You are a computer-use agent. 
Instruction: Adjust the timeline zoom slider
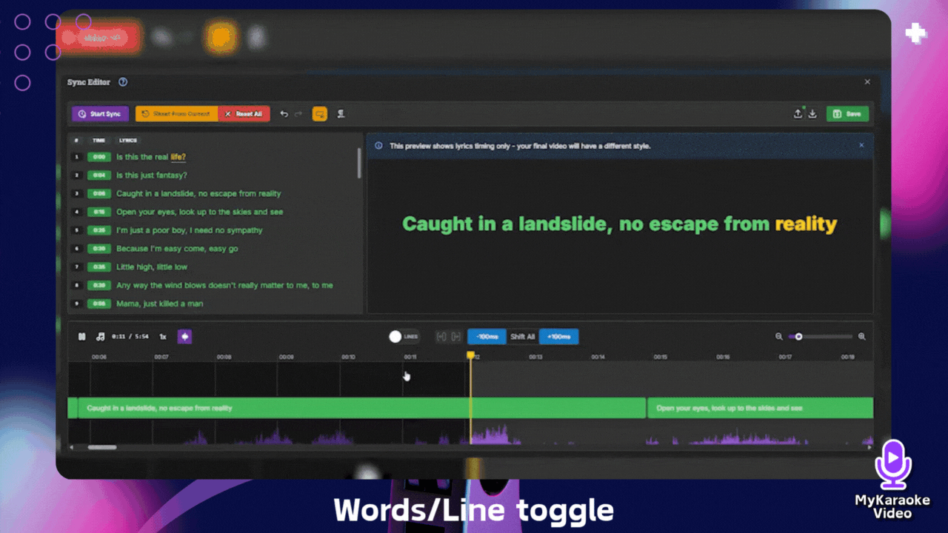click(x=820, y=337)
